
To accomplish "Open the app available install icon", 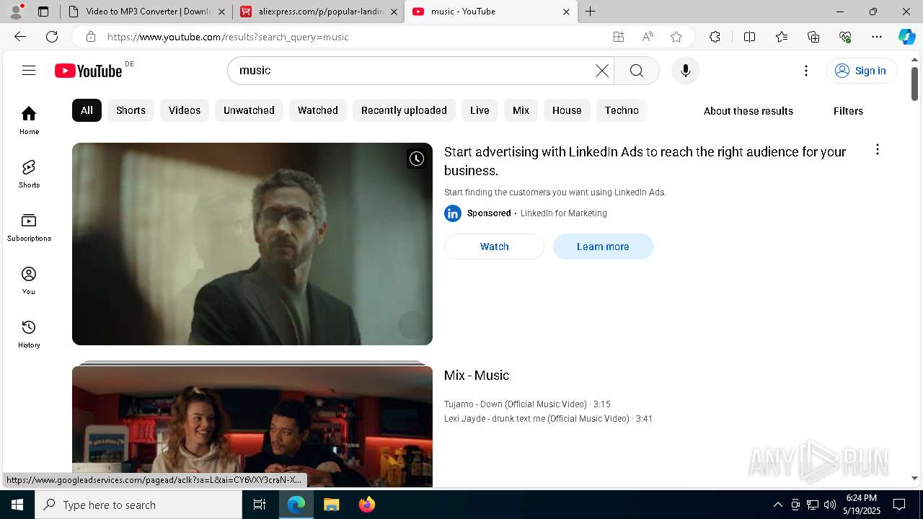I will pos(618,37).
